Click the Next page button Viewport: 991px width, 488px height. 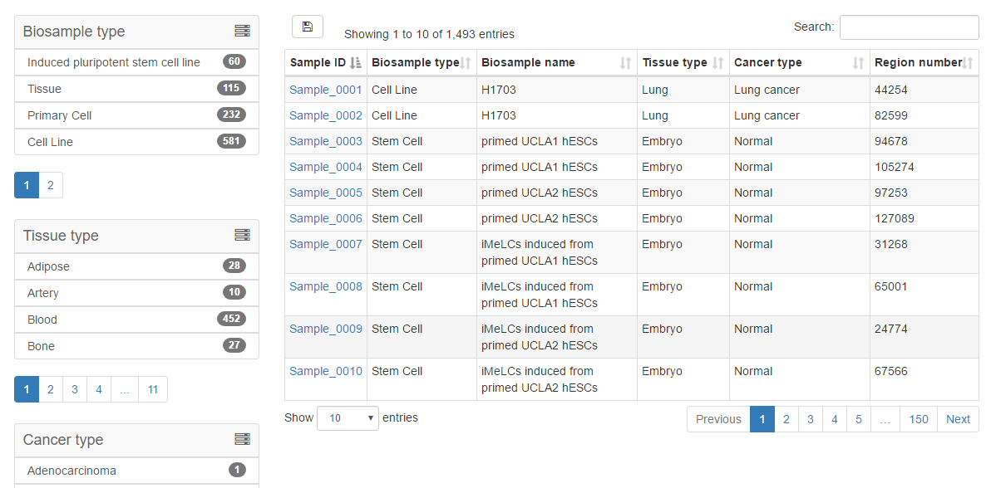[x=958, y=419]
